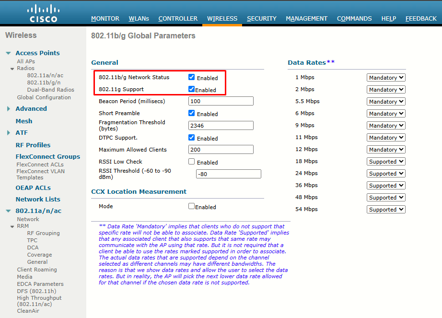Open 802.11a/n/ac radios link
Screen dimensions: 442x318
45,75
